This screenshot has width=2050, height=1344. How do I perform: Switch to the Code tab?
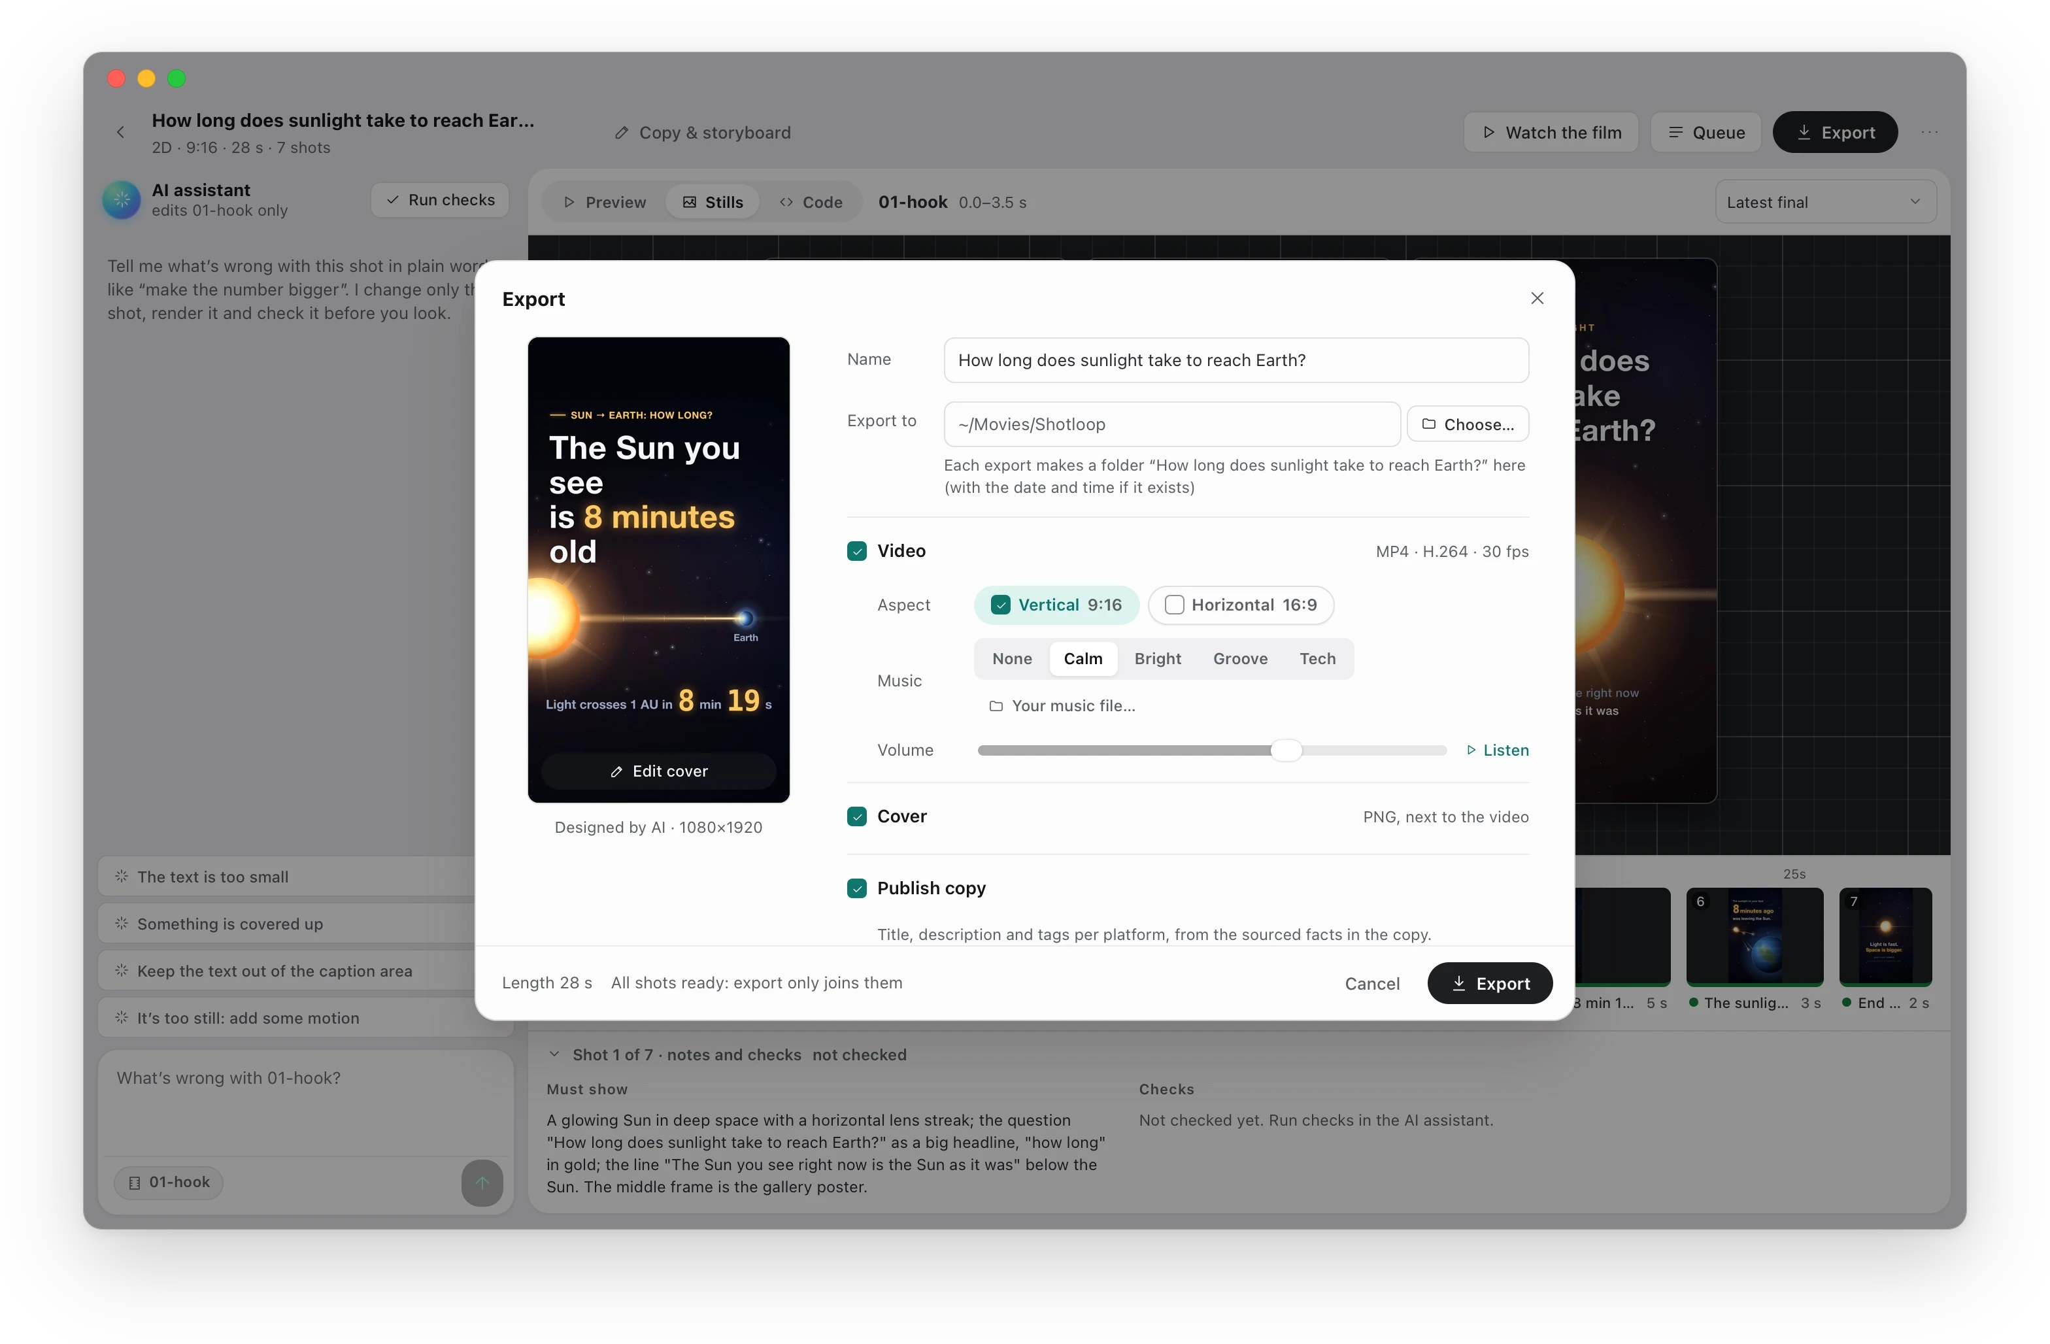811,201
